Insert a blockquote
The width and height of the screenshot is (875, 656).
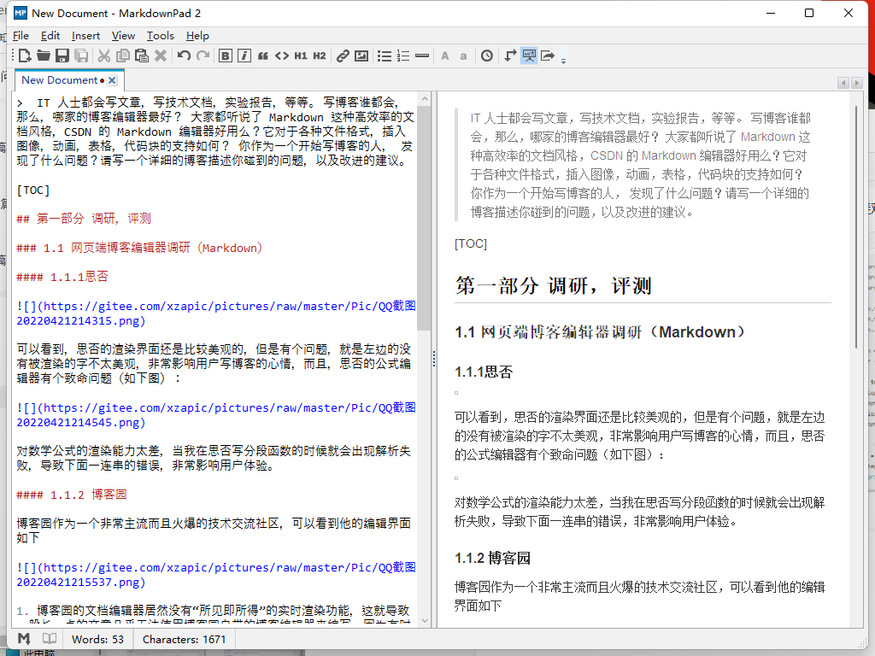click(263, 56)
